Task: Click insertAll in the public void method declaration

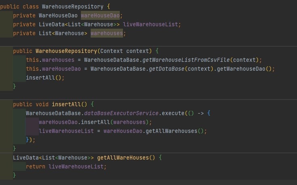Action: (66, 105)
